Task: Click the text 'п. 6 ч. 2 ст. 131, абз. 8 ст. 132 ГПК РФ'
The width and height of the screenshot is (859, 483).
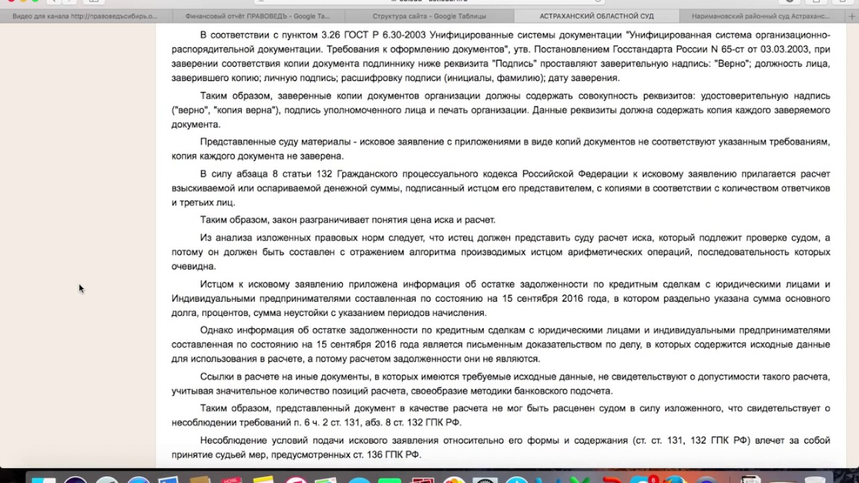Action: (377, 423)
